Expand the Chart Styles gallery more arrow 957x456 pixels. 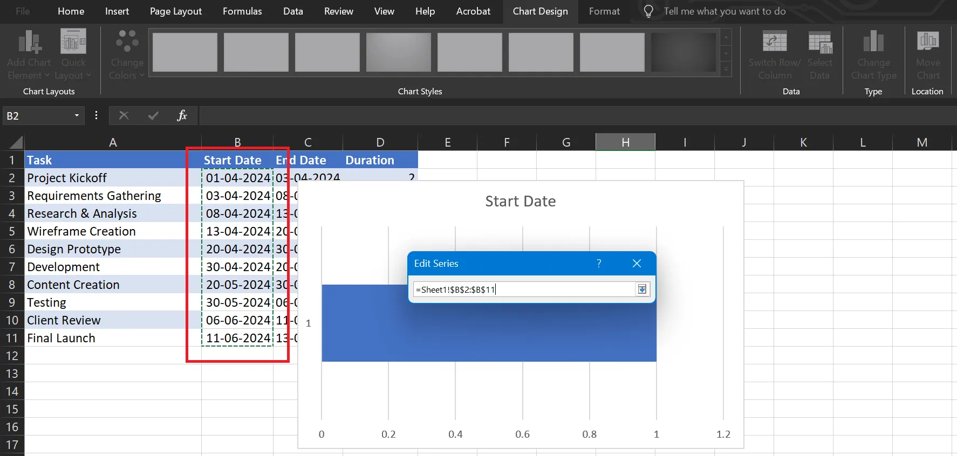[726, 69]
